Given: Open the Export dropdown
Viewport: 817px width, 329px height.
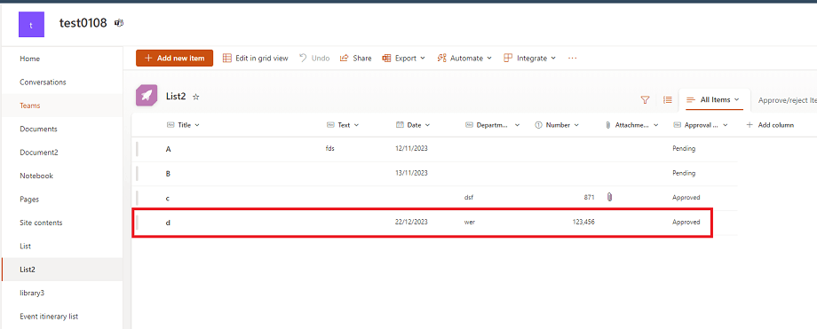Looking at the screenshot, I should click(404, 59).
